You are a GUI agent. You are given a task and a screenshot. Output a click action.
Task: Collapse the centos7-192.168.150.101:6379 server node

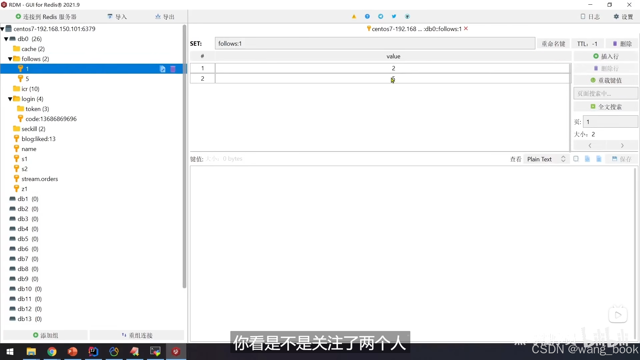2,29
